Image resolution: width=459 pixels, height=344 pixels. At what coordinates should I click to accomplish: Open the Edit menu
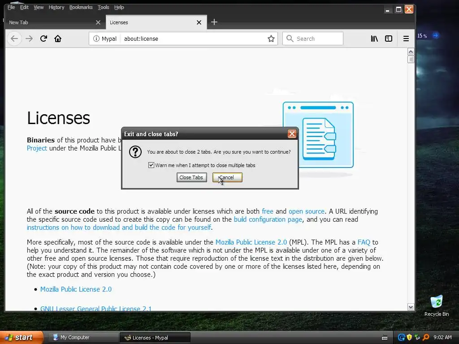tap(24, 7)
